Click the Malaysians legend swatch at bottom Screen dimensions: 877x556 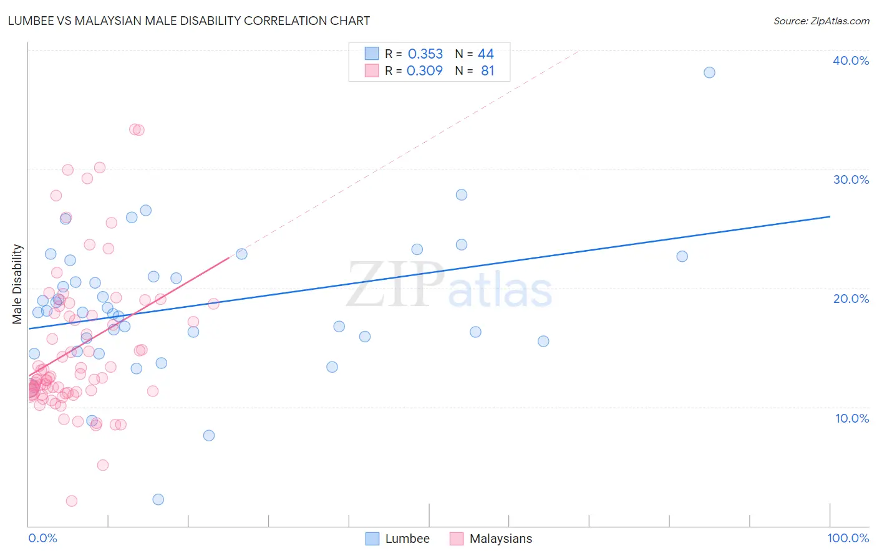(x=457, y=539)
